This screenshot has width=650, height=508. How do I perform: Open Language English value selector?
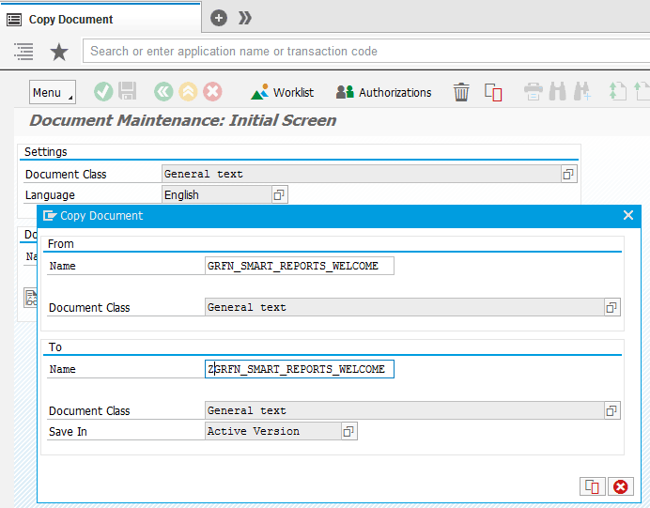279,195
